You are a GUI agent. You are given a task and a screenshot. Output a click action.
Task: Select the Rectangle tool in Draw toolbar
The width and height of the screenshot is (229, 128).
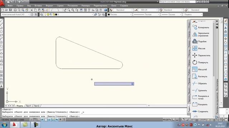(x=1, y=35)
